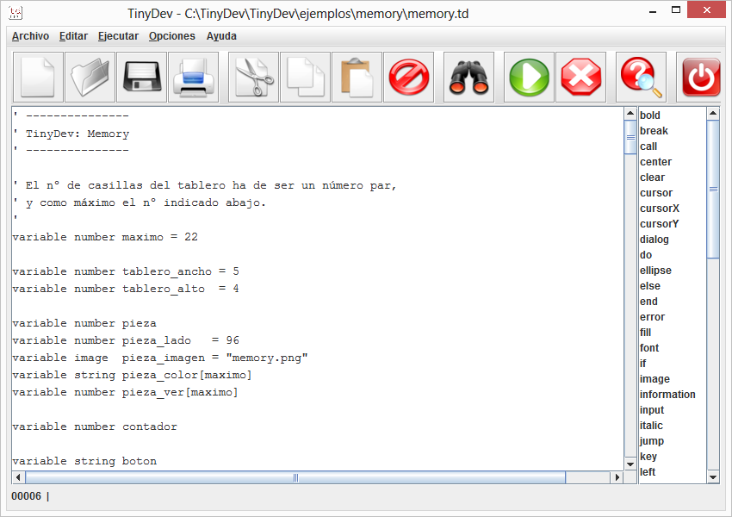Open the Archivo menu
The height and width of the screenshot is (517, 732).
point(30,36)
